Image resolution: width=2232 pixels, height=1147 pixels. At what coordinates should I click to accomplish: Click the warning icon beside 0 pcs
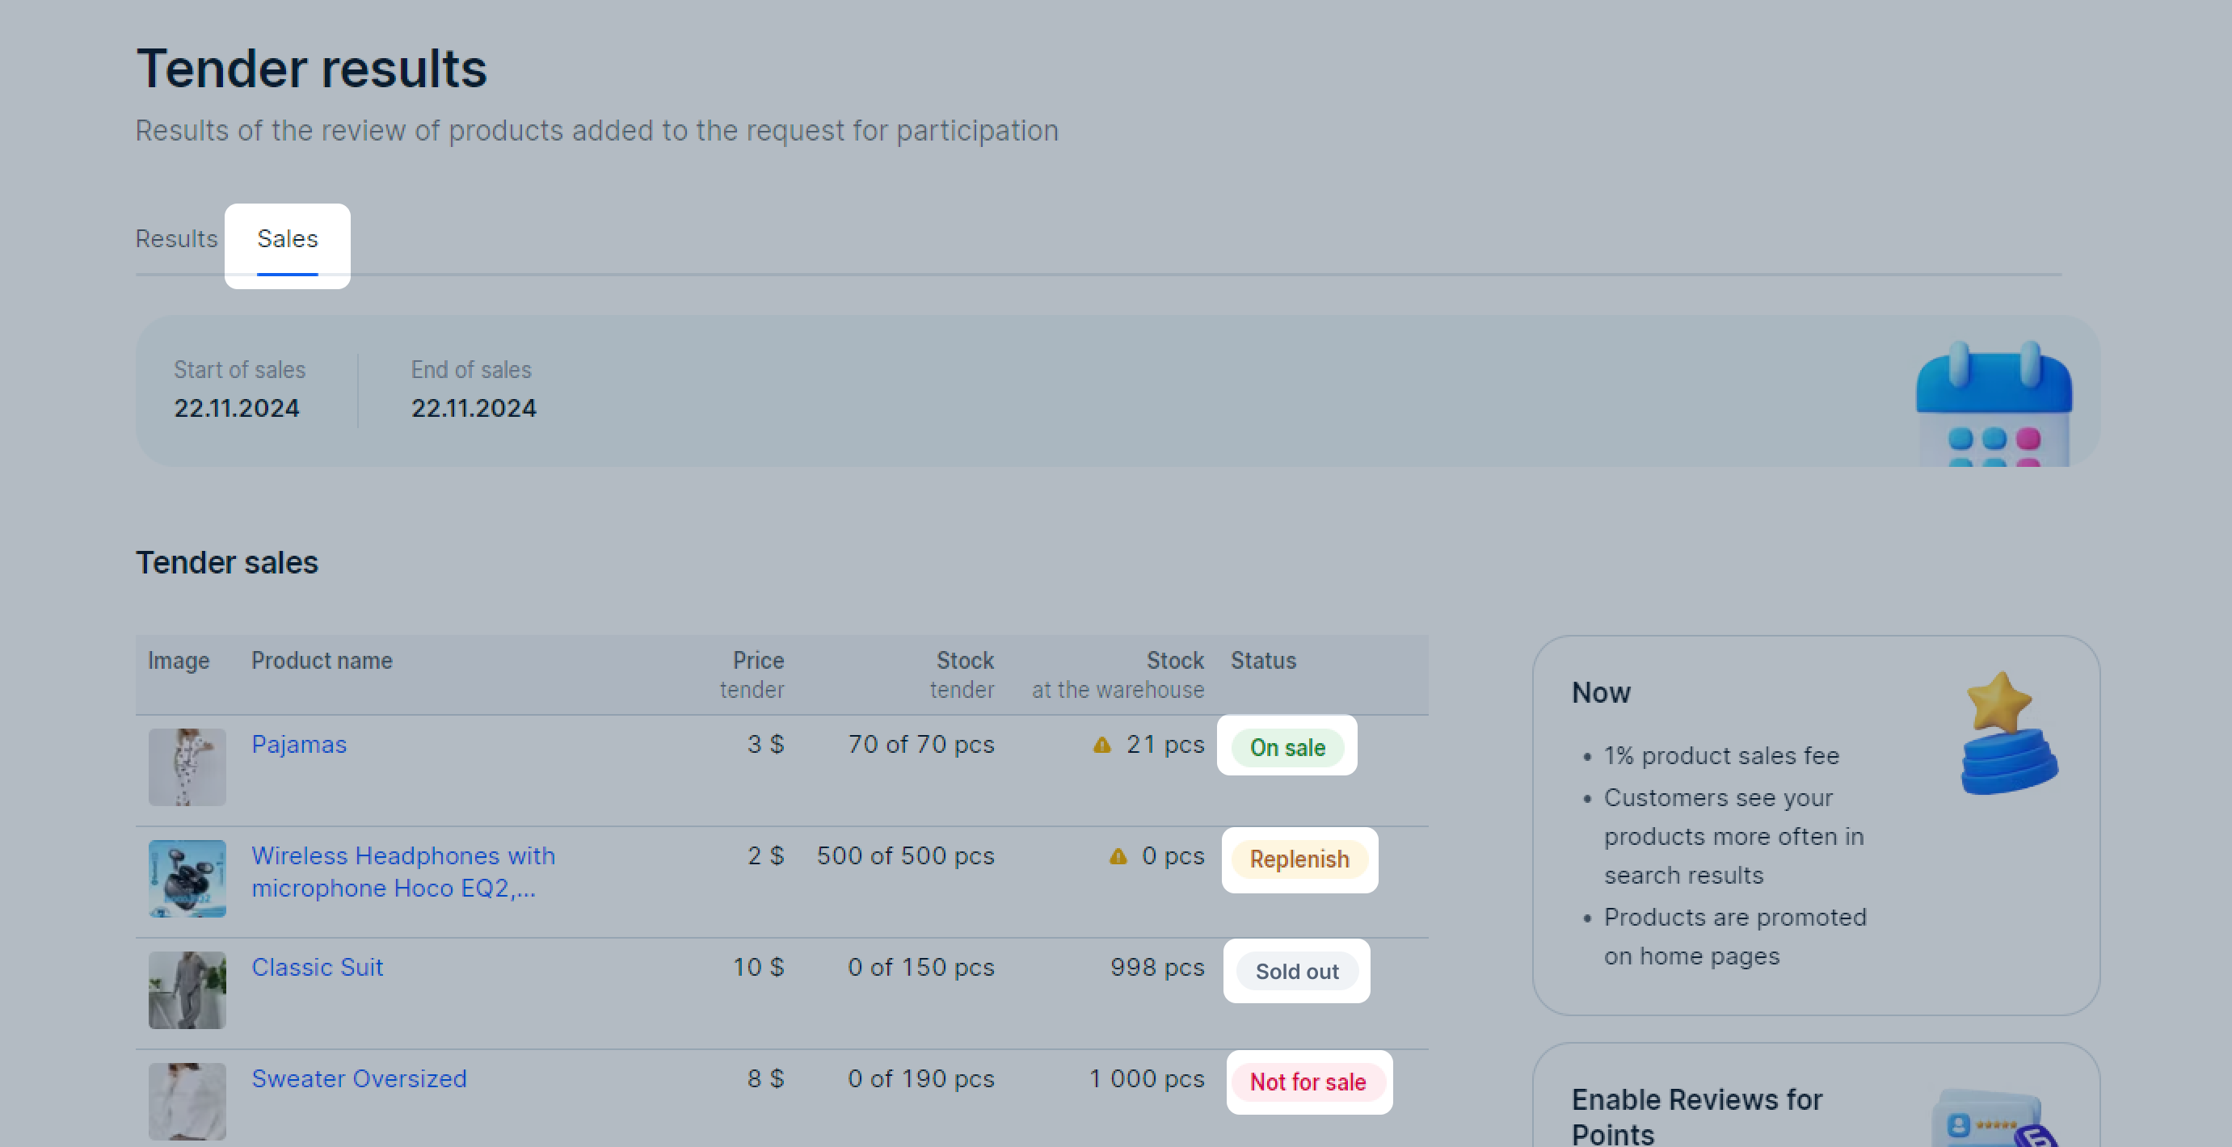tap(1118, 856)
